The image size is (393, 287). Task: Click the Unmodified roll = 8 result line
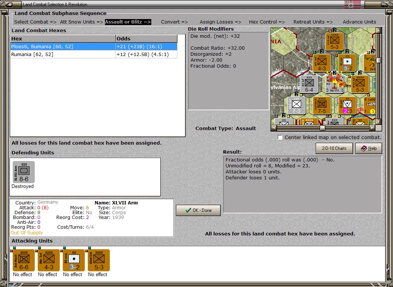(x=267, y=166)
